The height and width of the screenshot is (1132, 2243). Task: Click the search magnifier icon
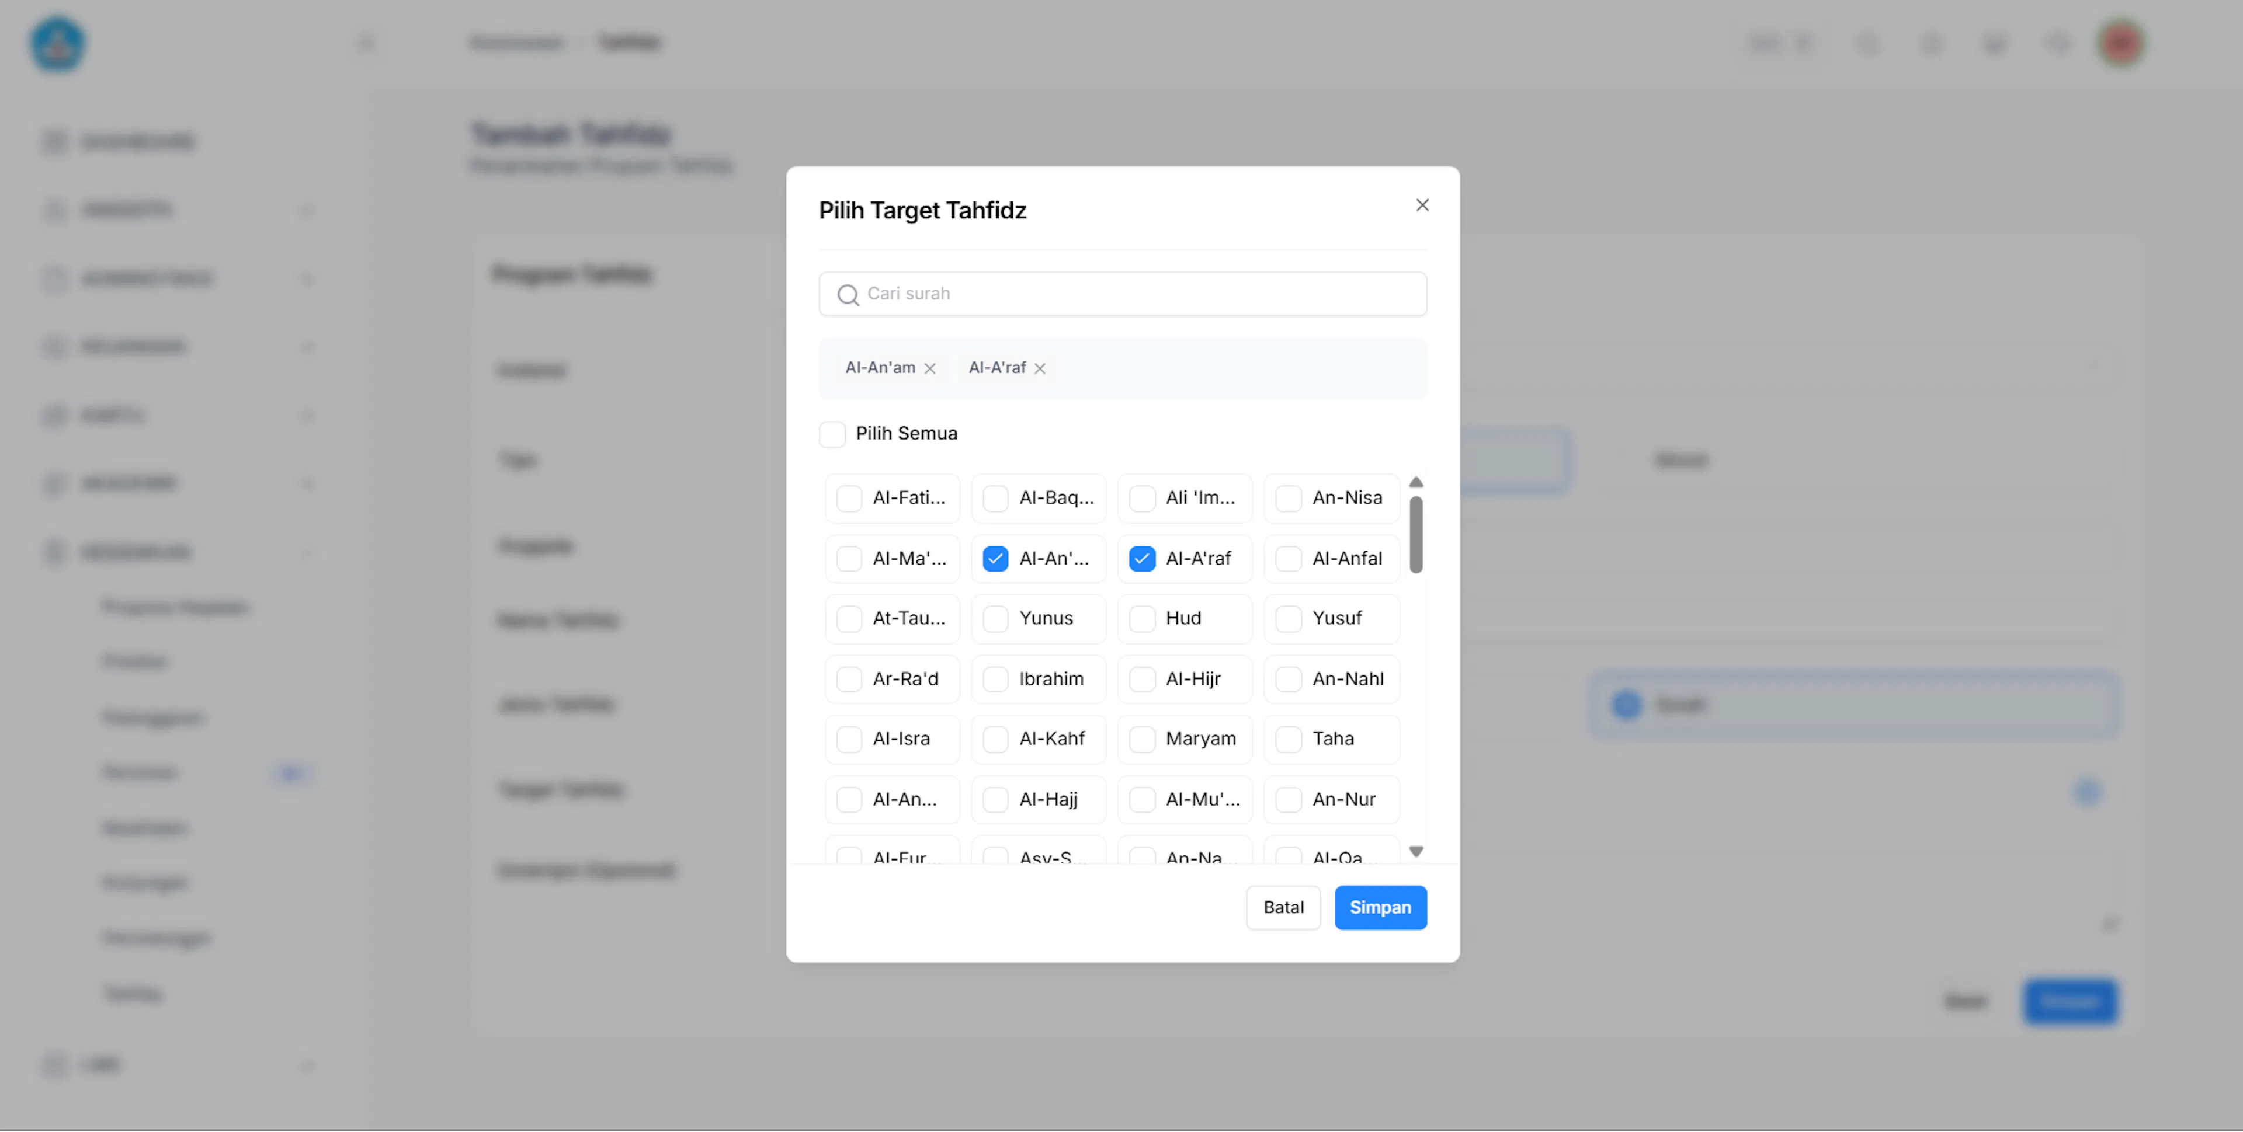click(847, 295)
